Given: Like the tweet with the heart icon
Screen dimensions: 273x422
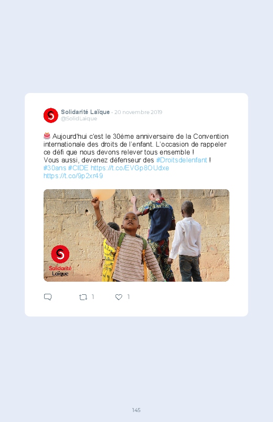Looking at the screenshot, I should click(119, 297).
